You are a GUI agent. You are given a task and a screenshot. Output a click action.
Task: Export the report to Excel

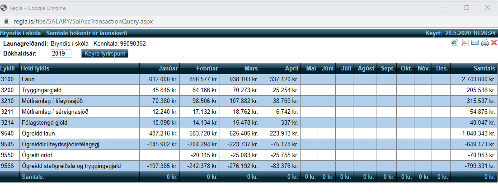point(455,43)
